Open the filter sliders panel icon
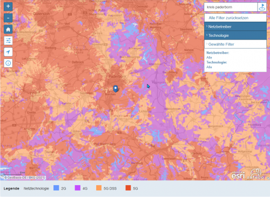 pyautogui.click(x=8, y=41)
